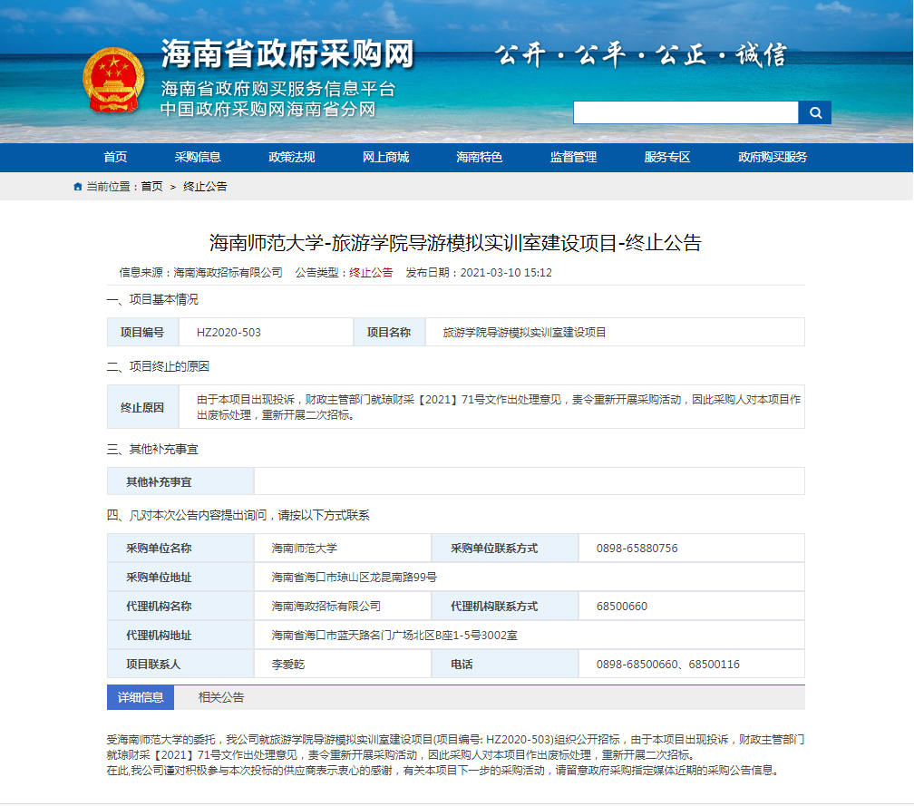Click subtitle 海南省政府购买服务信息平台
This screenshot has height=806, width=914.
tap(278, 89)
